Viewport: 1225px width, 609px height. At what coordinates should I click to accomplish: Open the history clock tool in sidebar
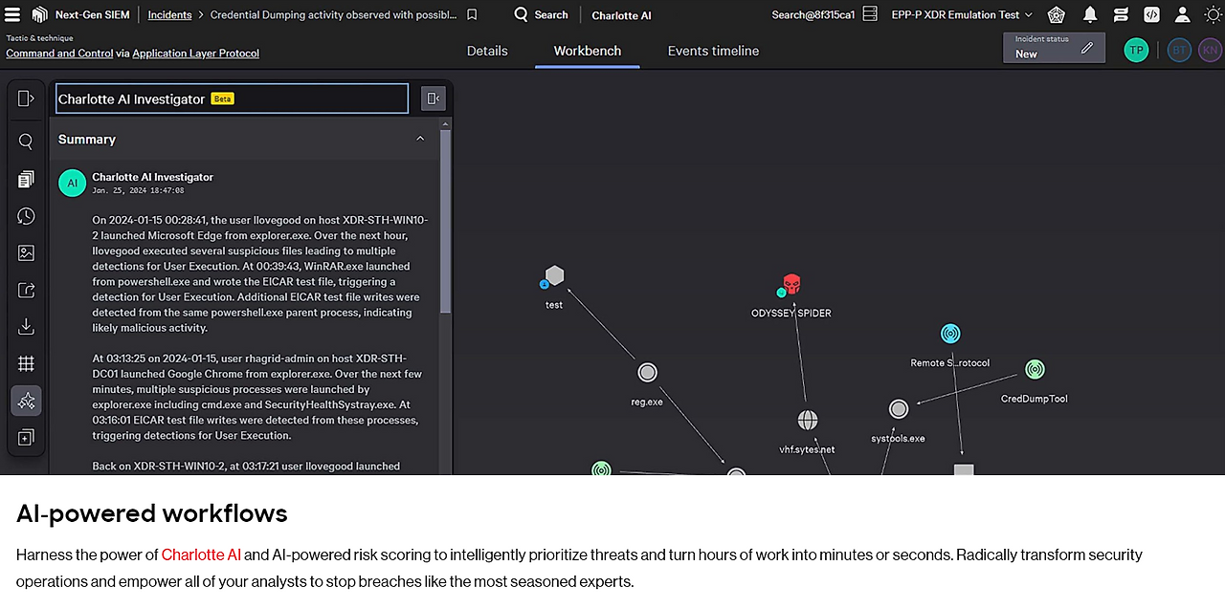pyautogui.click(x=26, y=216)
